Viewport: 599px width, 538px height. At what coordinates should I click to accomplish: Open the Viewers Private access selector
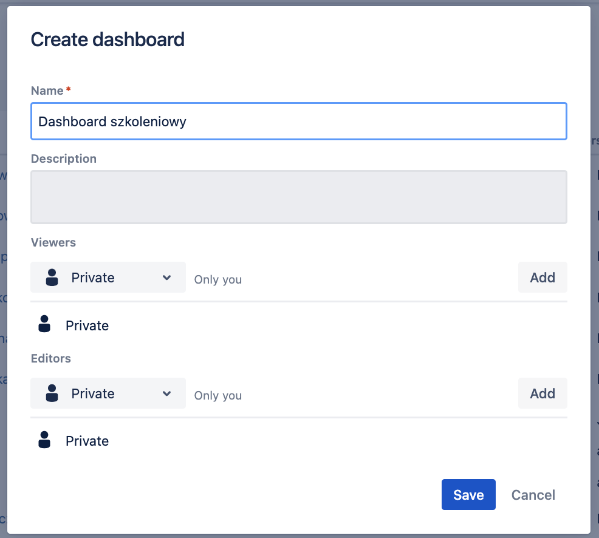point(108,278)
